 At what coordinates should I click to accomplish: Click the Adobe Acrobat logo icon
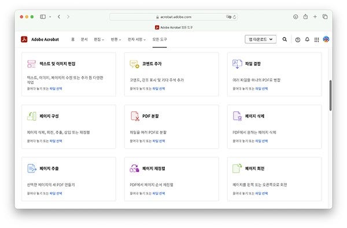(x=24, y=39)
